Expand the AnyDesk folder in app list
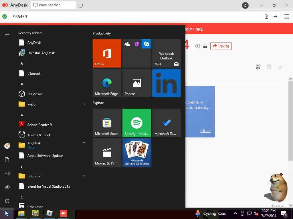The width and height of the screenshot is (293, 219). coord(84,143)
